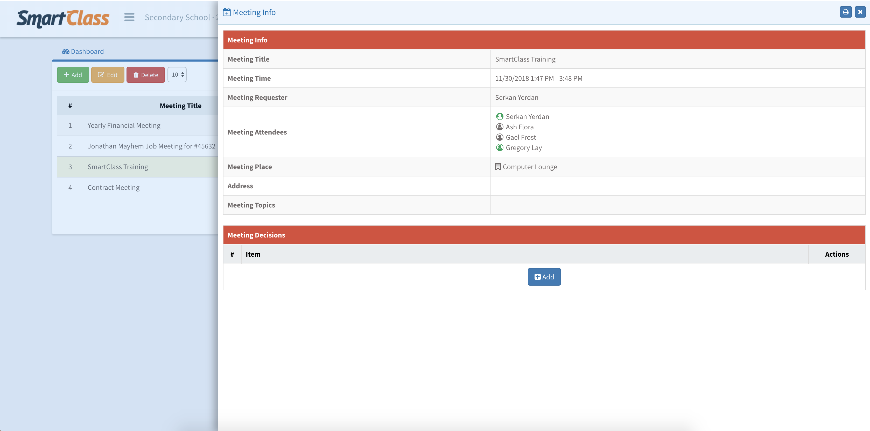Click the green Add meeting button
The height and width of the screenshot is (431, 870).
tap(73, 75)
